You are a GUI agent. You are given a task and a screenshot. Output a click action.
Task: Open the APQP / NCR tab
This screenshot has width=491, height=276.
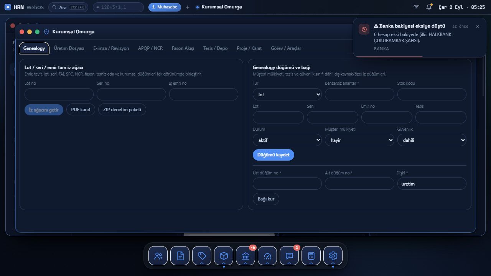click(x=150, y=48)
